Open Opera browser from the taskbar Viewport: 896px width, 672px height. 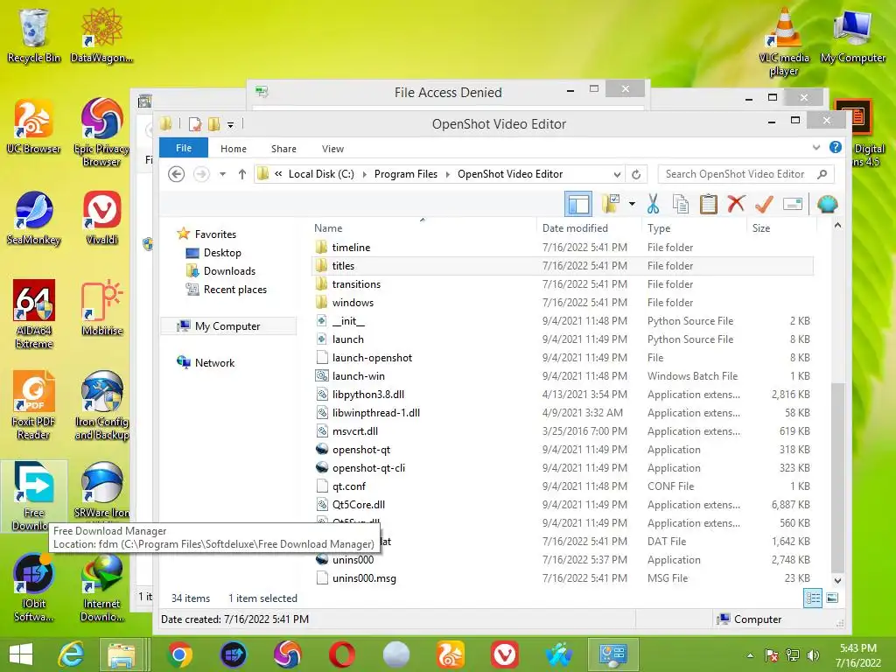pyautogui.click(x=342, y=654)
